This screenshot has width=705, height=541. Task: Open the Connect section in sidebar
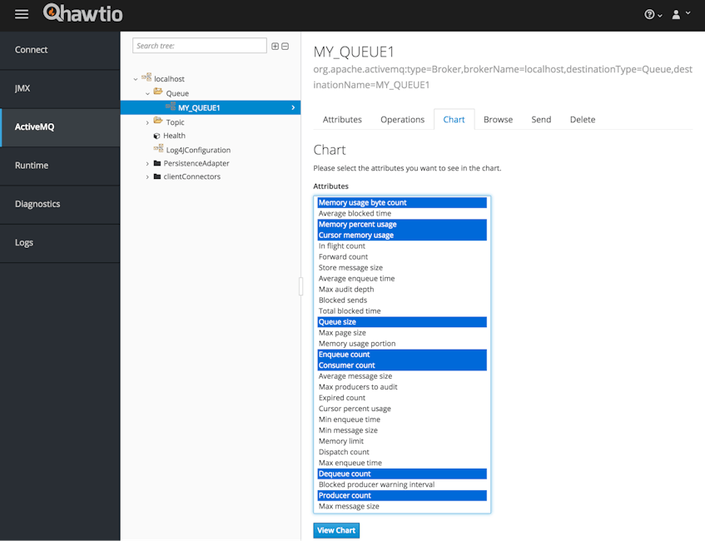click(x=31, y=50)
